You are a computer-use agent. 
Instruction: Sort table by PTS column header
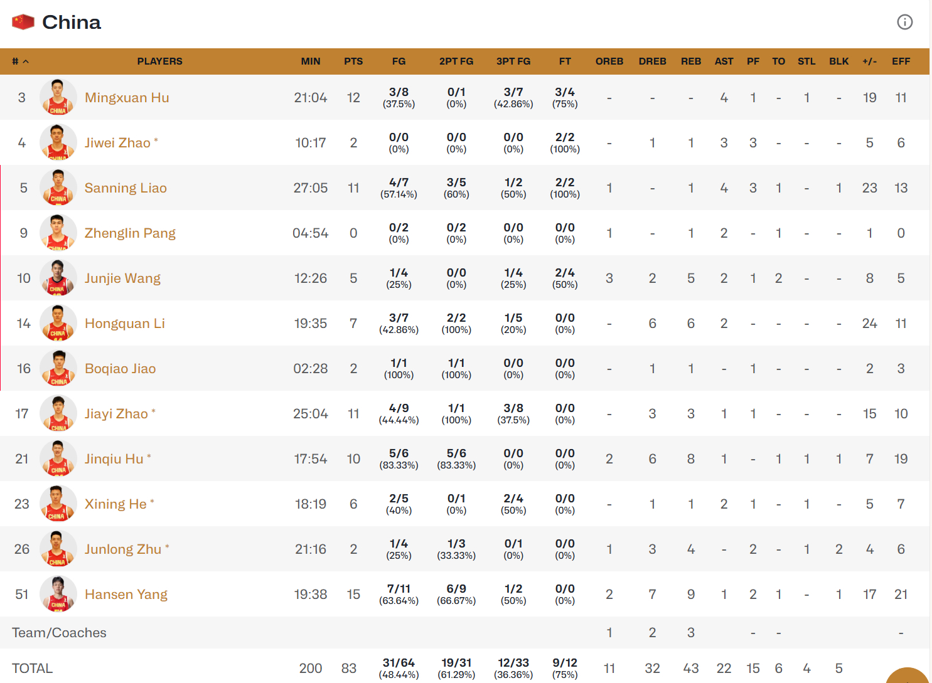click(353, 61)
